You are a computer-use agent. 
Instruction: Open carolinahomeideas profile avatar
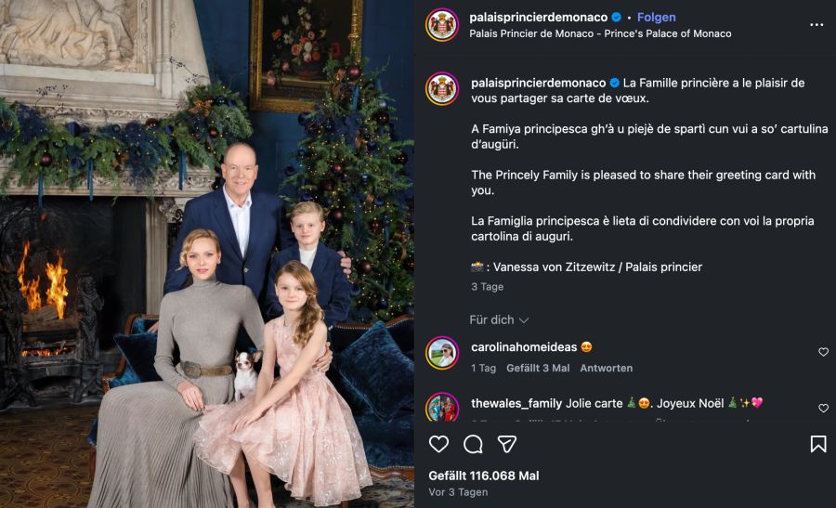pos(442,353)
